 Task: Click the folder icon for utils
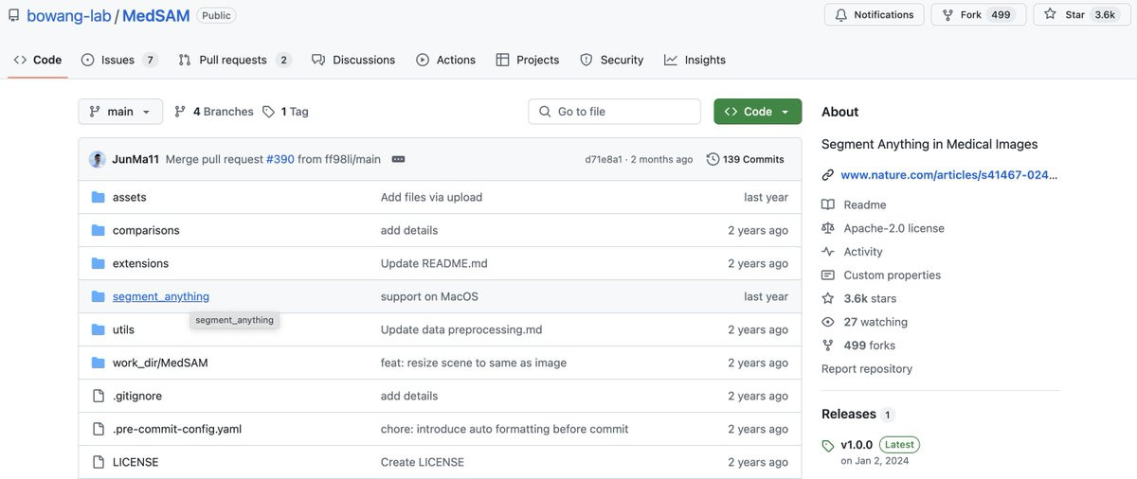click(98, 329)
